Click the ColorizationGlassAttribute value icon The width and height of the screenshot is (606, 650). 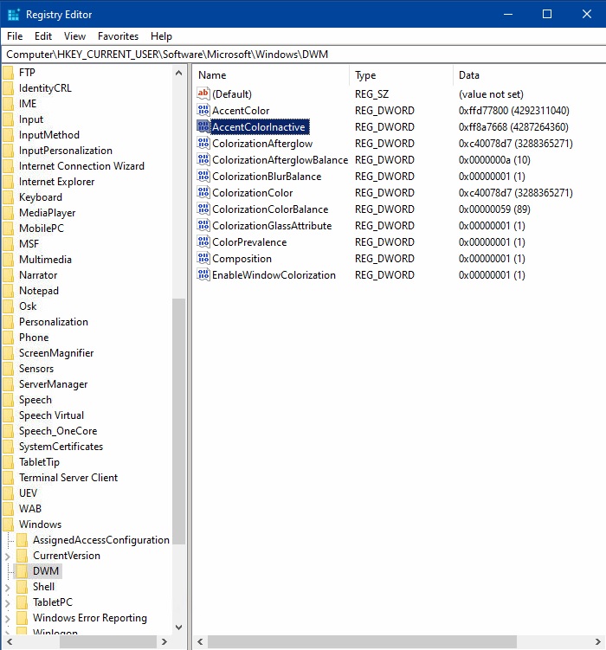click(203, 225)
